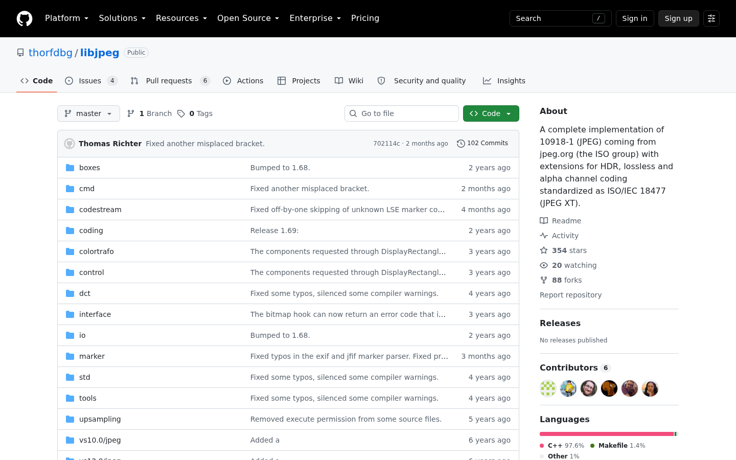The width and height of the screenshot is (736, 460).
Task: Click Report repository link
Action: (x=570, y=295)
